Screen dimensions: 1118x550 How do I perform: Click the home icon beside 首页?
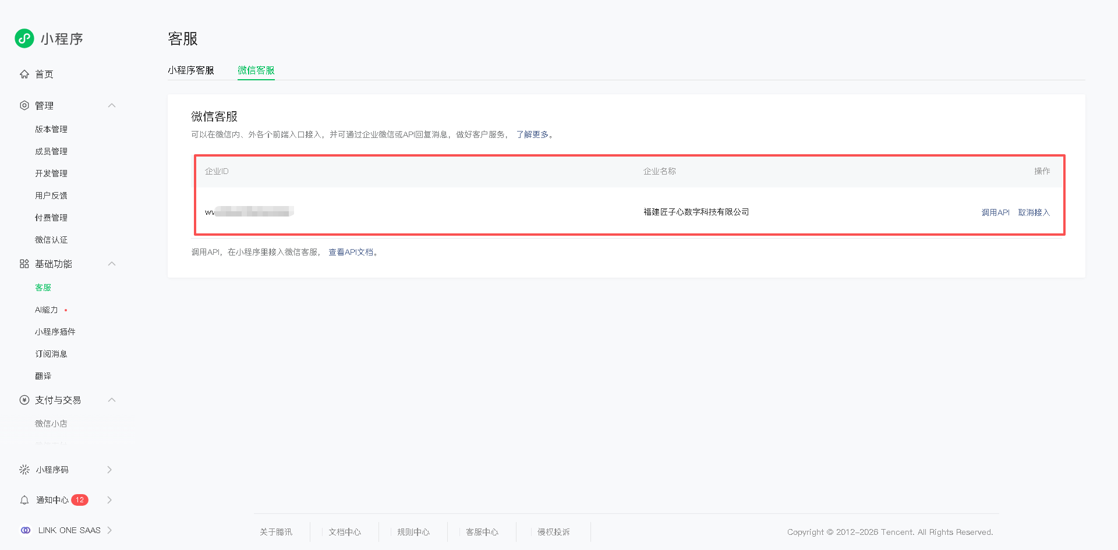(24, 74)
